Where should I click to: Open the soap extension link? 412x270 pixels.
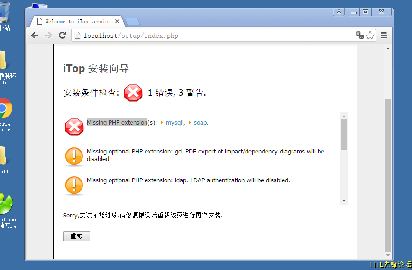pyautogui.click(x=200, y=123)
